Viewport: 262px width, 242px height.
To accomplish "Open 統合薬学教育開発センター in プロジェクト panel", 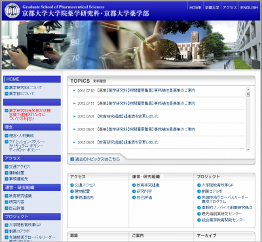I will (x=223, y=220).
